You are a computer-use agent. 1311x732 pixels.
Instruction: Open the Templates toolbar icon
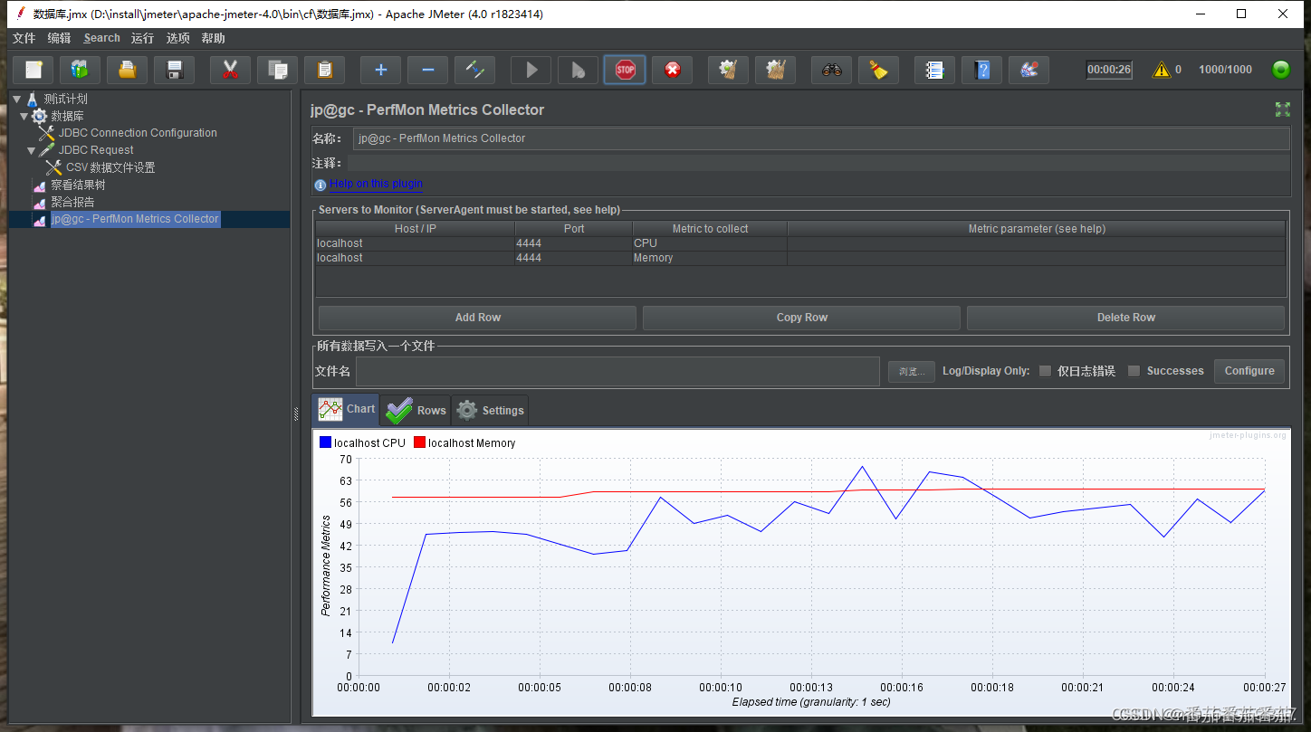(x=81, y=70)
